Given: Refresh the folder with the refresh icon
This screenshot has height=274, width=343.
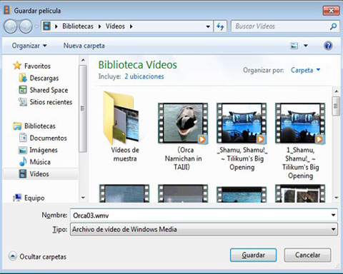Looking at the screenshot, I should pyautogui.click(x=220, y=26).
